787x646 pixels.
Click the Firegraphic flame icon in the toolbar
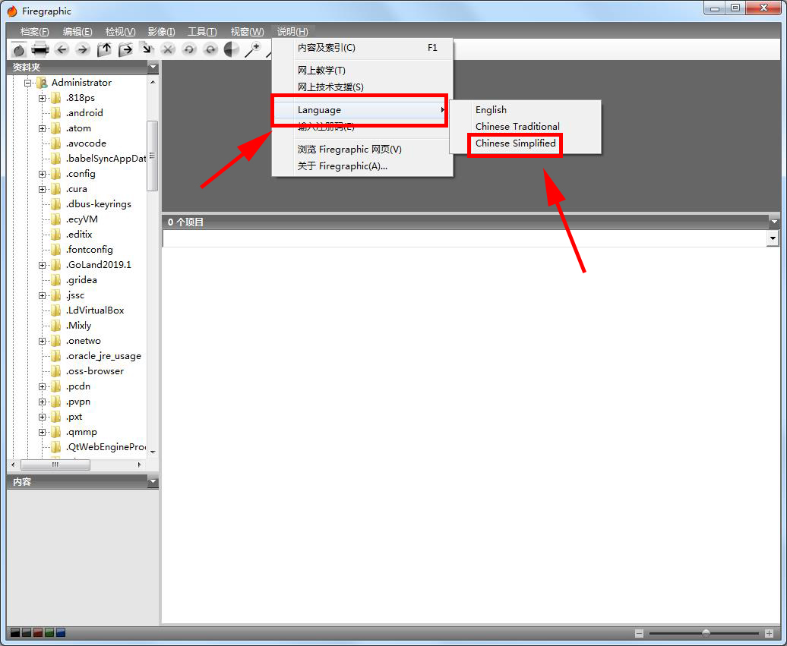pos(19,49)
